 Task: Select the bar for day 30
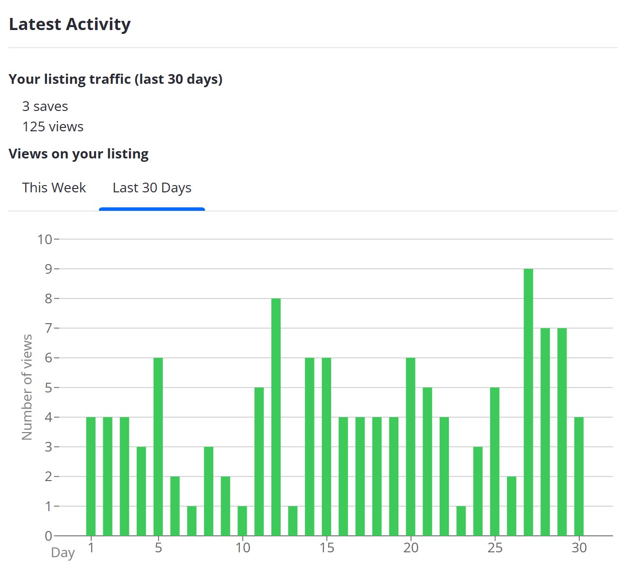click(579, 476)
